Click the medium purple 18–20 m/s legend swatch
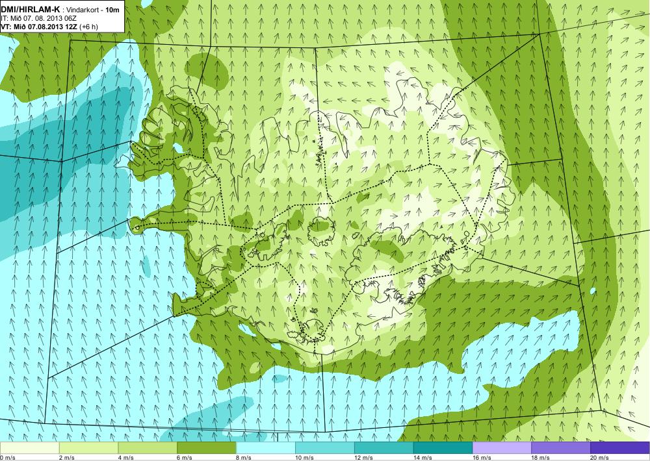Viewport: 650px width, 461px height. (x=561, y=448)
